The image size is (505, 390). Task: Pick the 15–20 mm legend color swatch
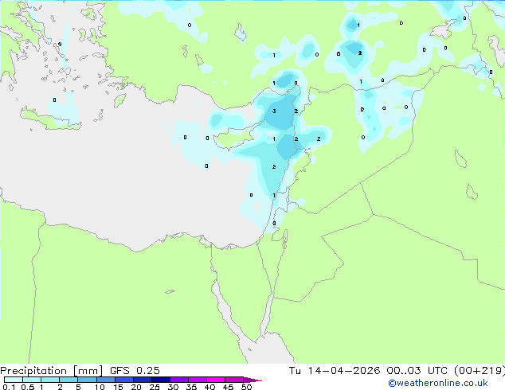[x=124, y=380]
